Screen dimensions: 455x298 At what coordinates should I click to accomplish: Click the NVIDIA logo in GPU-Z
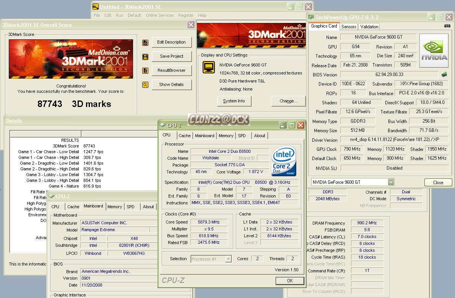pos(434,51)
